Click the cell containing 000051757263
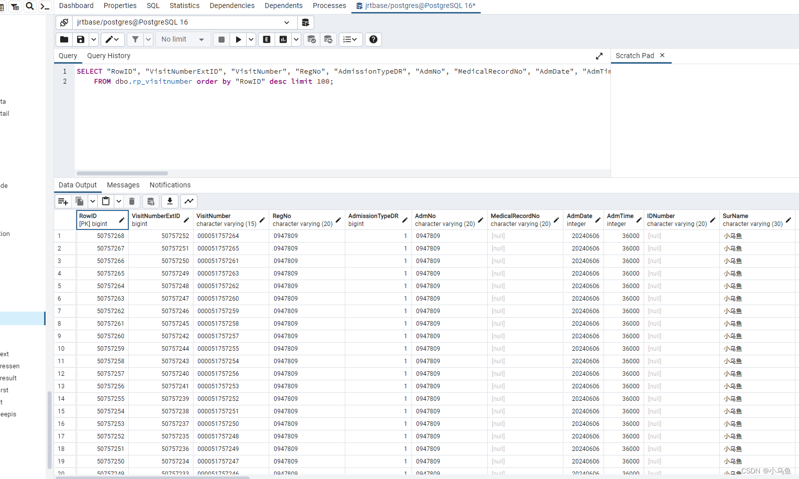 click(x=231, y=274)
